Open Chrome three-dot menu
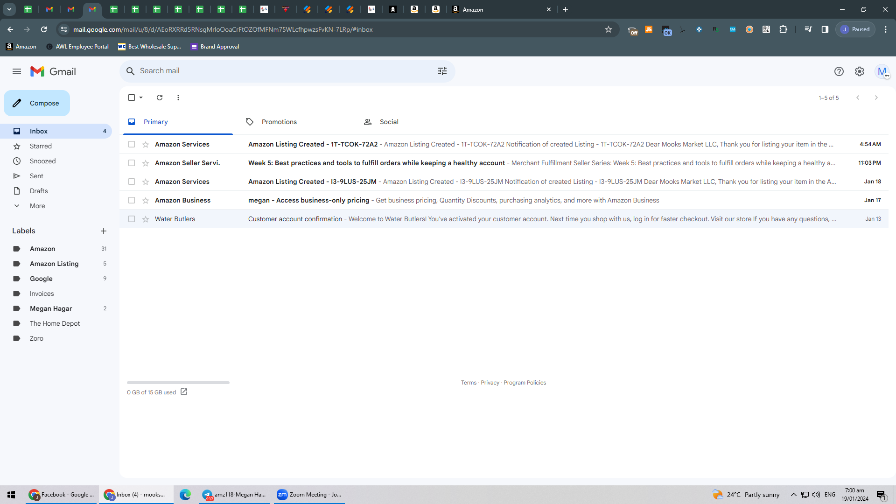Screen dimensions: 896x504 coord(886,29)
